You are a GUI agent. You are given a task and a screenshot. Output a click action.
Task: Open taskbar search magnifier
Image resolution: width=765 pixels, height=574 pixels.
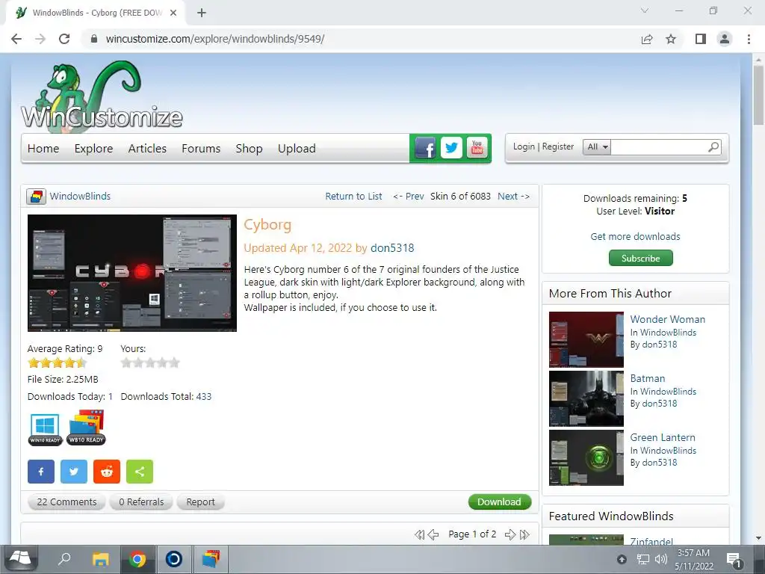pyautogui.click(x=64, y=559)
